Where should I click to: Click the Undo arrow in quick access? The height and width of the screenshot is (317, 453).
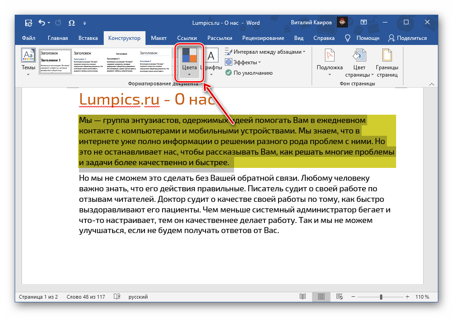(x=42, y=22)
